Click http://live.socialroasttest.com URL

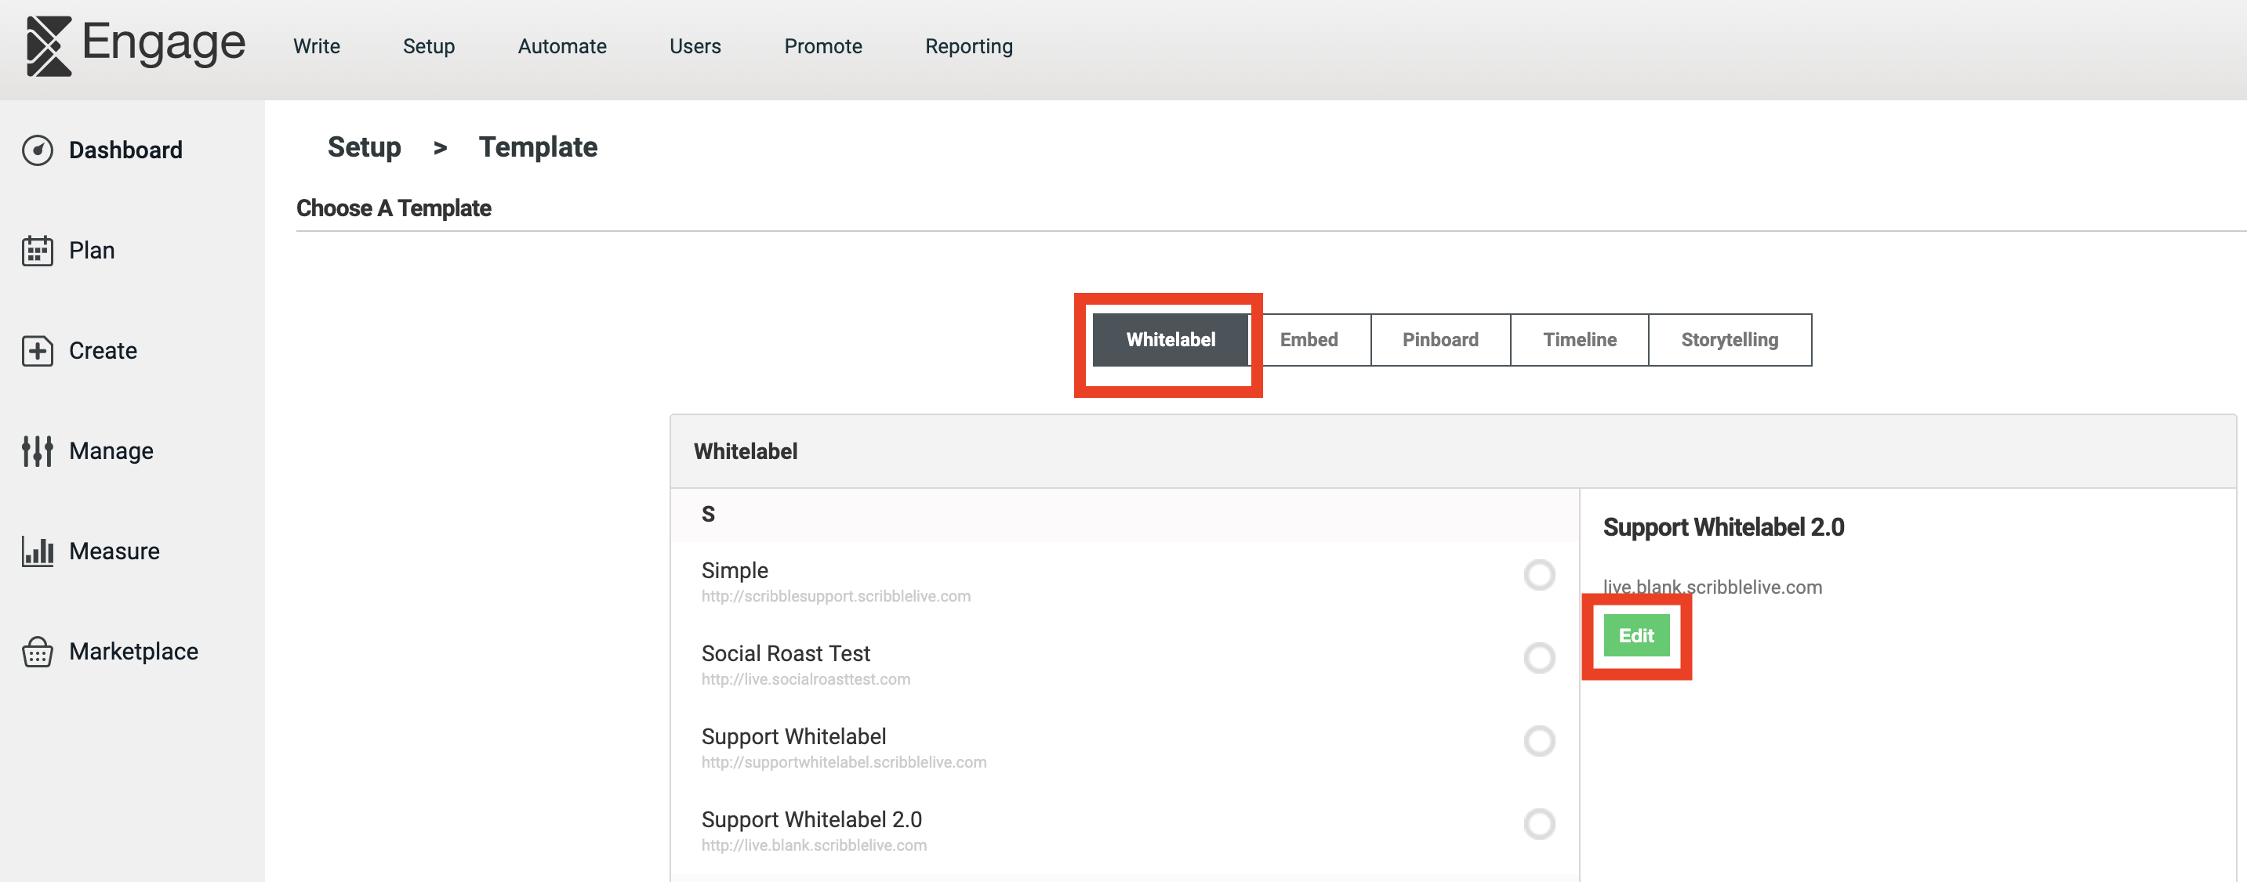[x=805, y=679]
